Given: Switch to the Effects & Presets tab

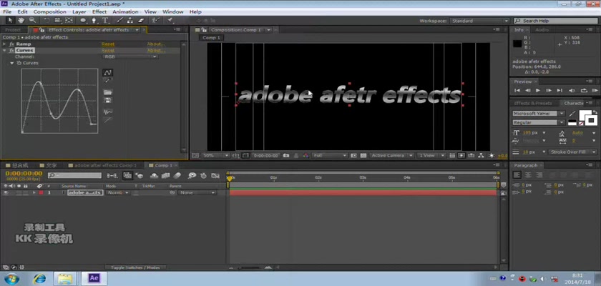Looking at the screenshot, I should point(533,104).
